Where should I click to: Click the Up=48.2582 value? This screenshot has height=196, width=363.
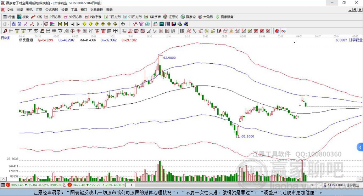click(66, 40)
